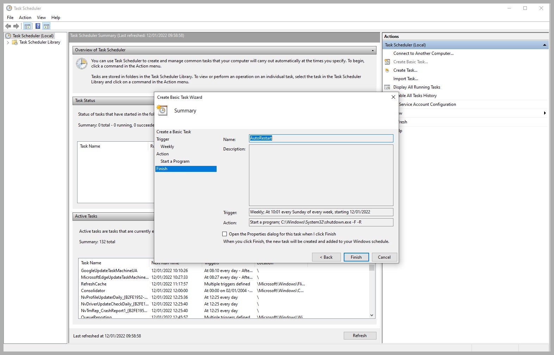Close the Create Basic Task Wizard dialog
The height and width of the screenshot is (355, 554).
(x=393, y=97)
